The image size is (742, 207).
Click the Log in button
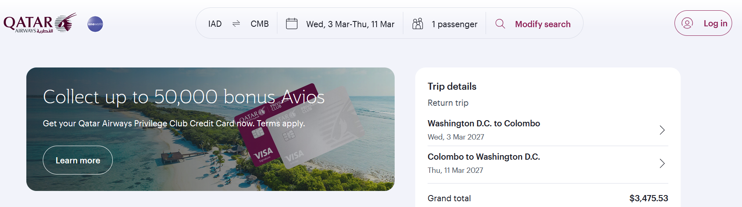point(703,23)
